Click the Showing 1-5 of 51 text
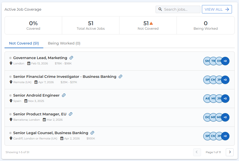 (17, 152)
